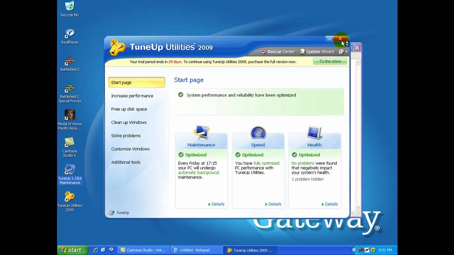
Task: Click the second quick launch icon
Action: 103,250
